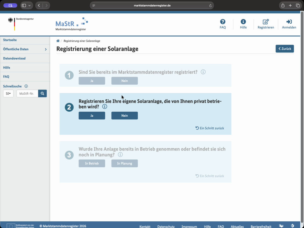The width and height of the screenshot is (304, 228).
Task: Answer Nein to question 2
Action: [x=124, y=115]
